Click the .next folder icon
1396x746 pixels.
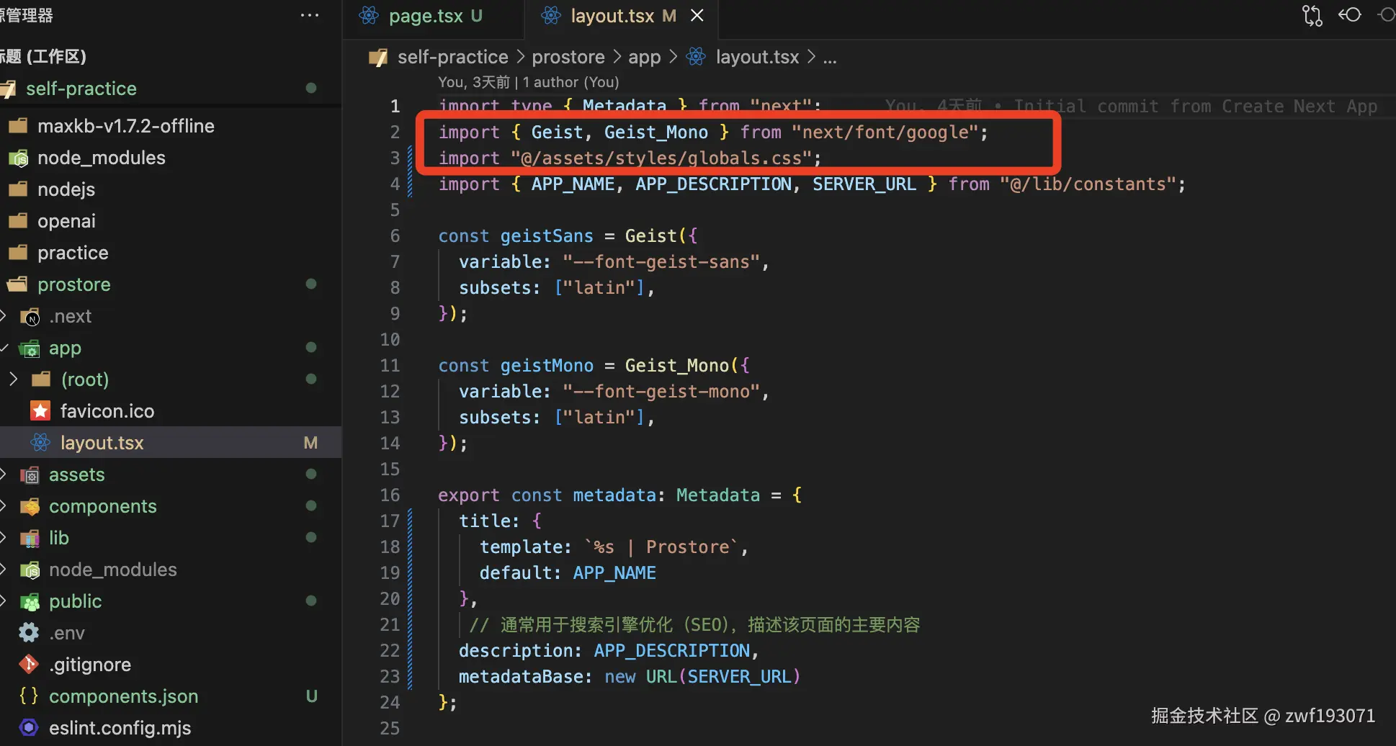pyautogui.click(x=30, y=317)
